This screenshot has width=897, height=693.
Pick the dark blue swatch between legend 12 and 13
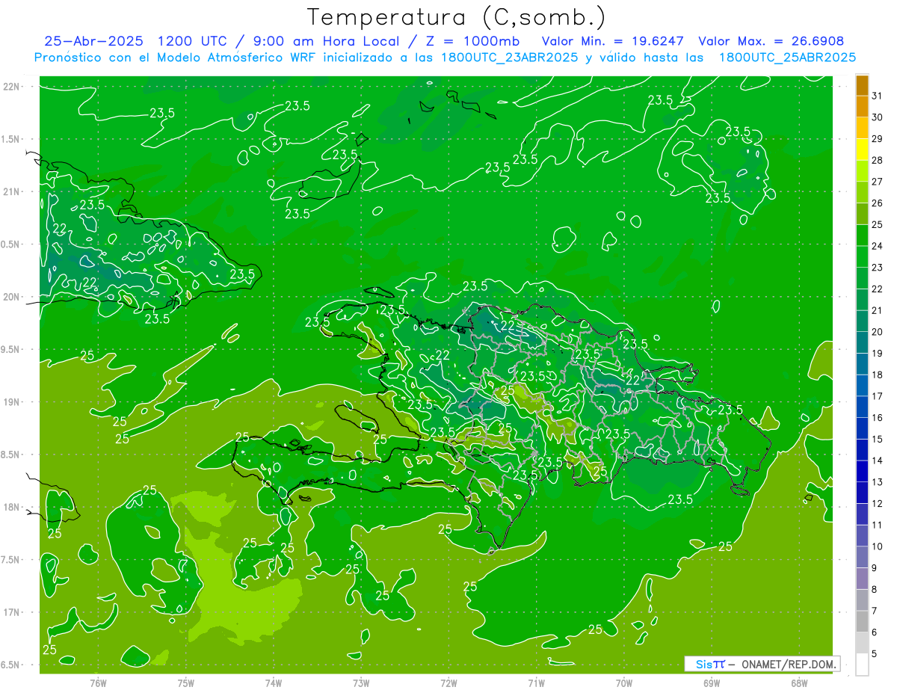click(862, 493)
